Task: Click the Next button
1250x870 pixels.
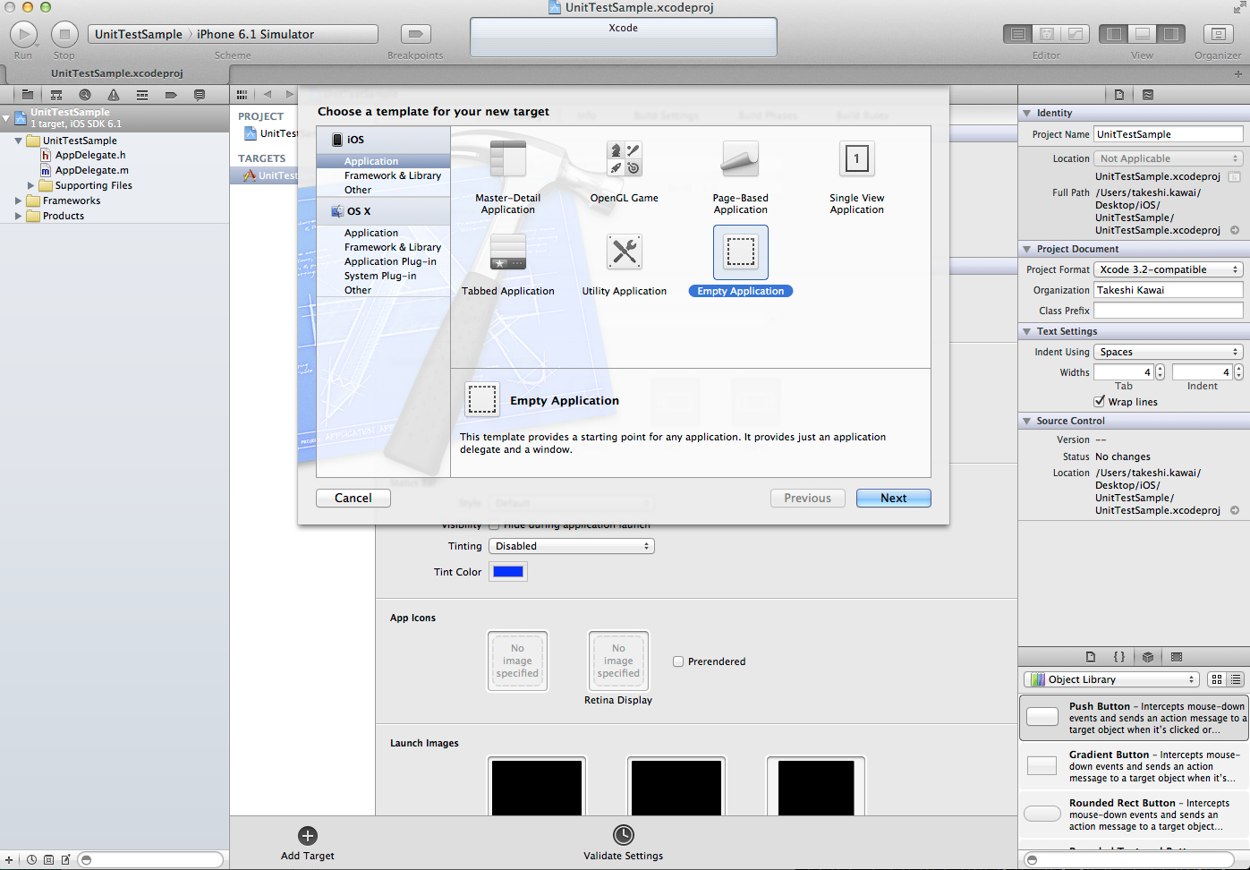Action: point(893,499)
